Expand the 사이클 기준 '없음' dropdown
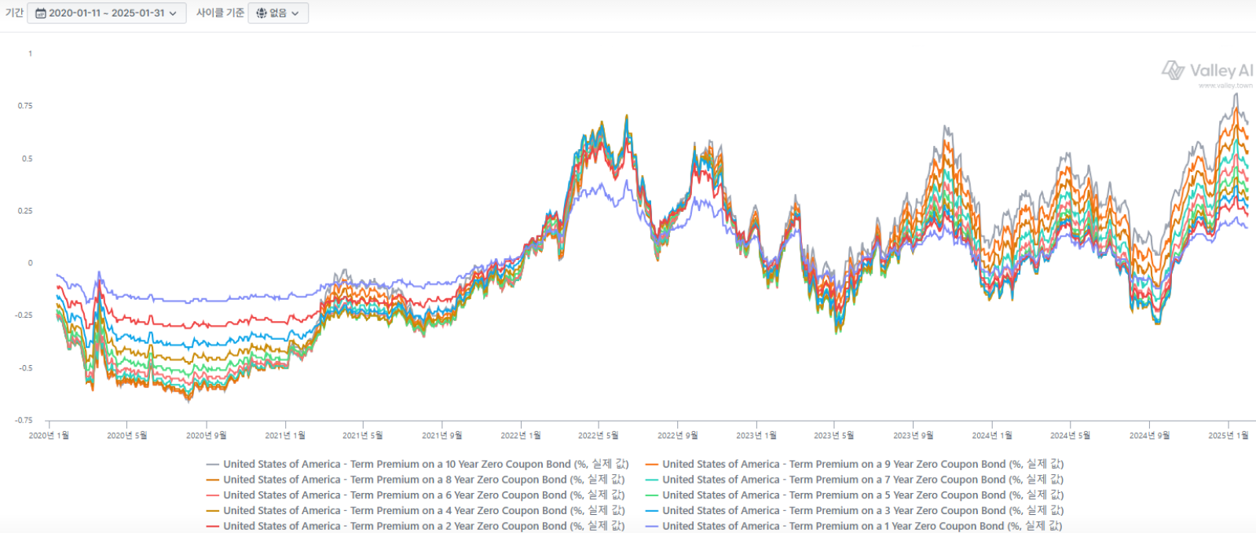The width and height of the screenshot is (1256, 533). 278,13
